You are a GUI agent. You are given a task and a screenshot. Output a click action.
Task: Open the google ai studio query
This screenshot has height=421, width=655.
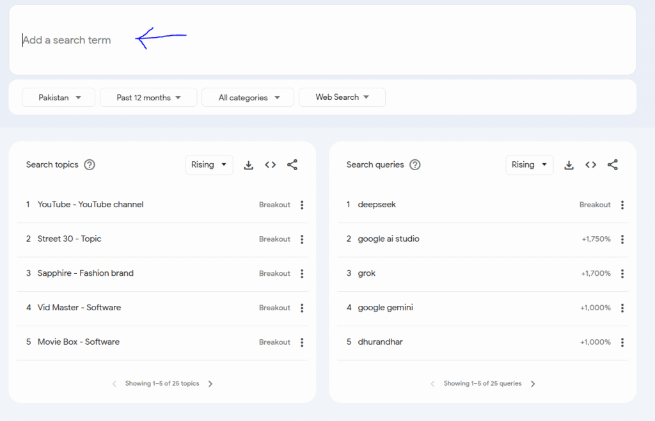coord(389,239)
